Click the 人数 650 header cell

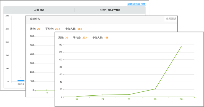pos(39,10)
